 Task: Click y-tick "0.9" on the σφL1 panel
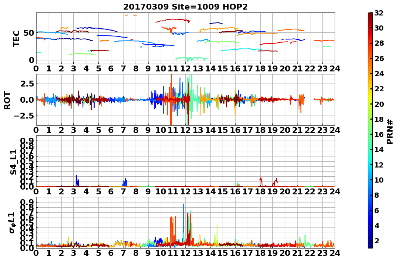click(x=28, y=202)
